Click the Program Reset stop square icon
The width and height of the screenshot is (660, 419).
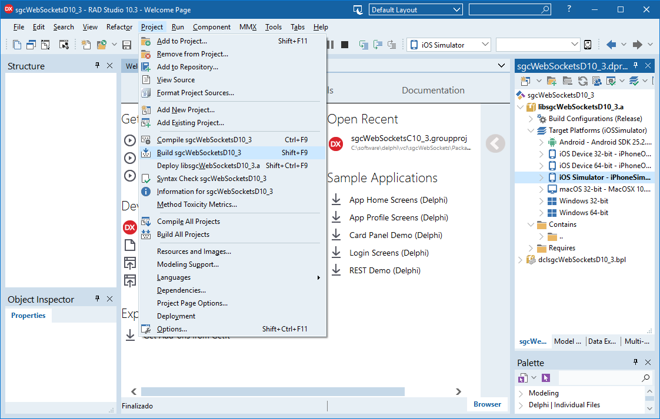click(x=345, y=45)
